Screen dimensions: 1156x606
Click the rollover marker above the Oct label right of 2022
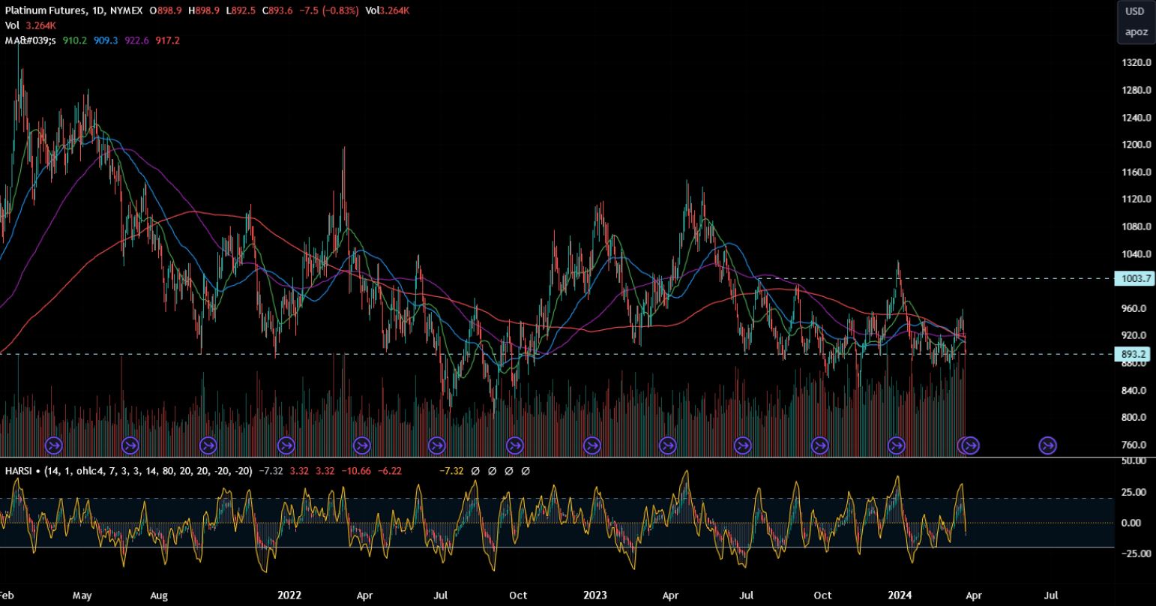tap(515, 446)
